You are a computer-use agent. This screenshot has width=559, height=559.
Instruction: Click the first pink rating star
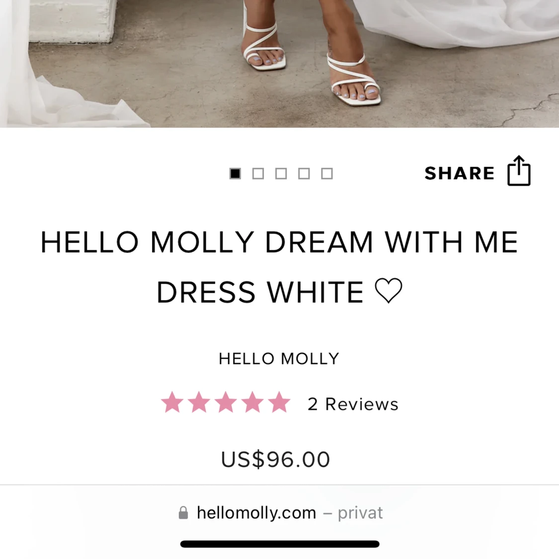[x=172, y=402]
